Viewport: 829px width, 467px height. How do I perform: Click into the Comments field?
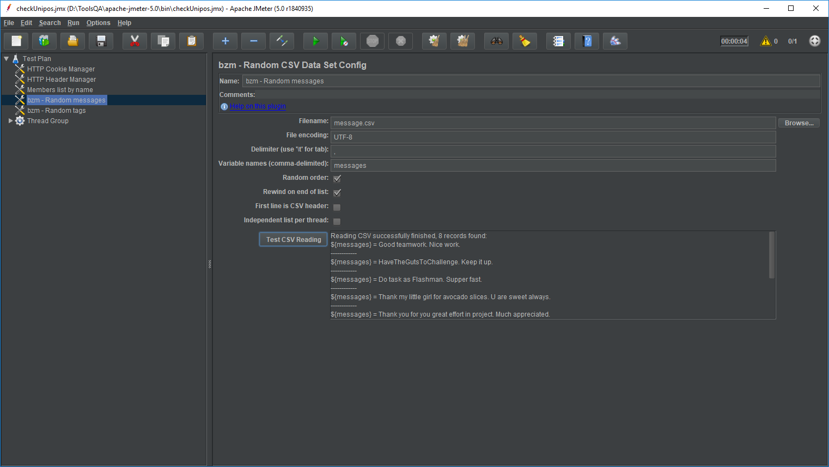pyautogui.click(x=538, y=94)
